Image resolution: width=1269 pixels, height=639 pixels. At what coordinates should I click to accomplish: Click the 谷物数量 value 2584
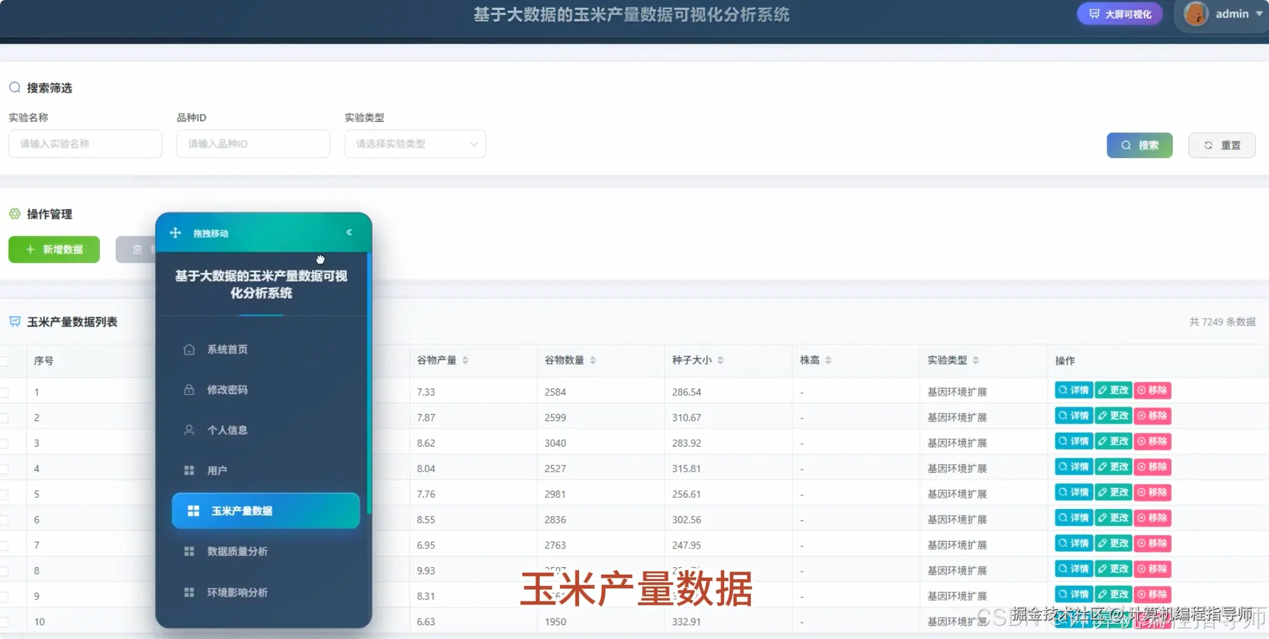click(555, 392)
